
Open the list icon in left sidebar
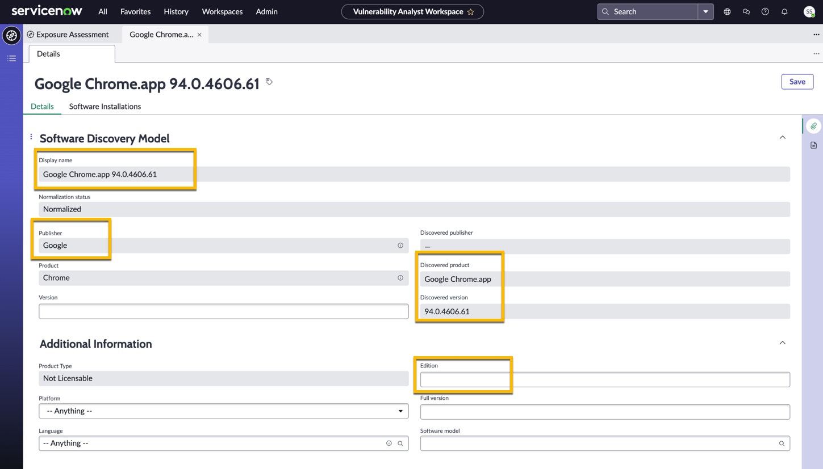11,58
